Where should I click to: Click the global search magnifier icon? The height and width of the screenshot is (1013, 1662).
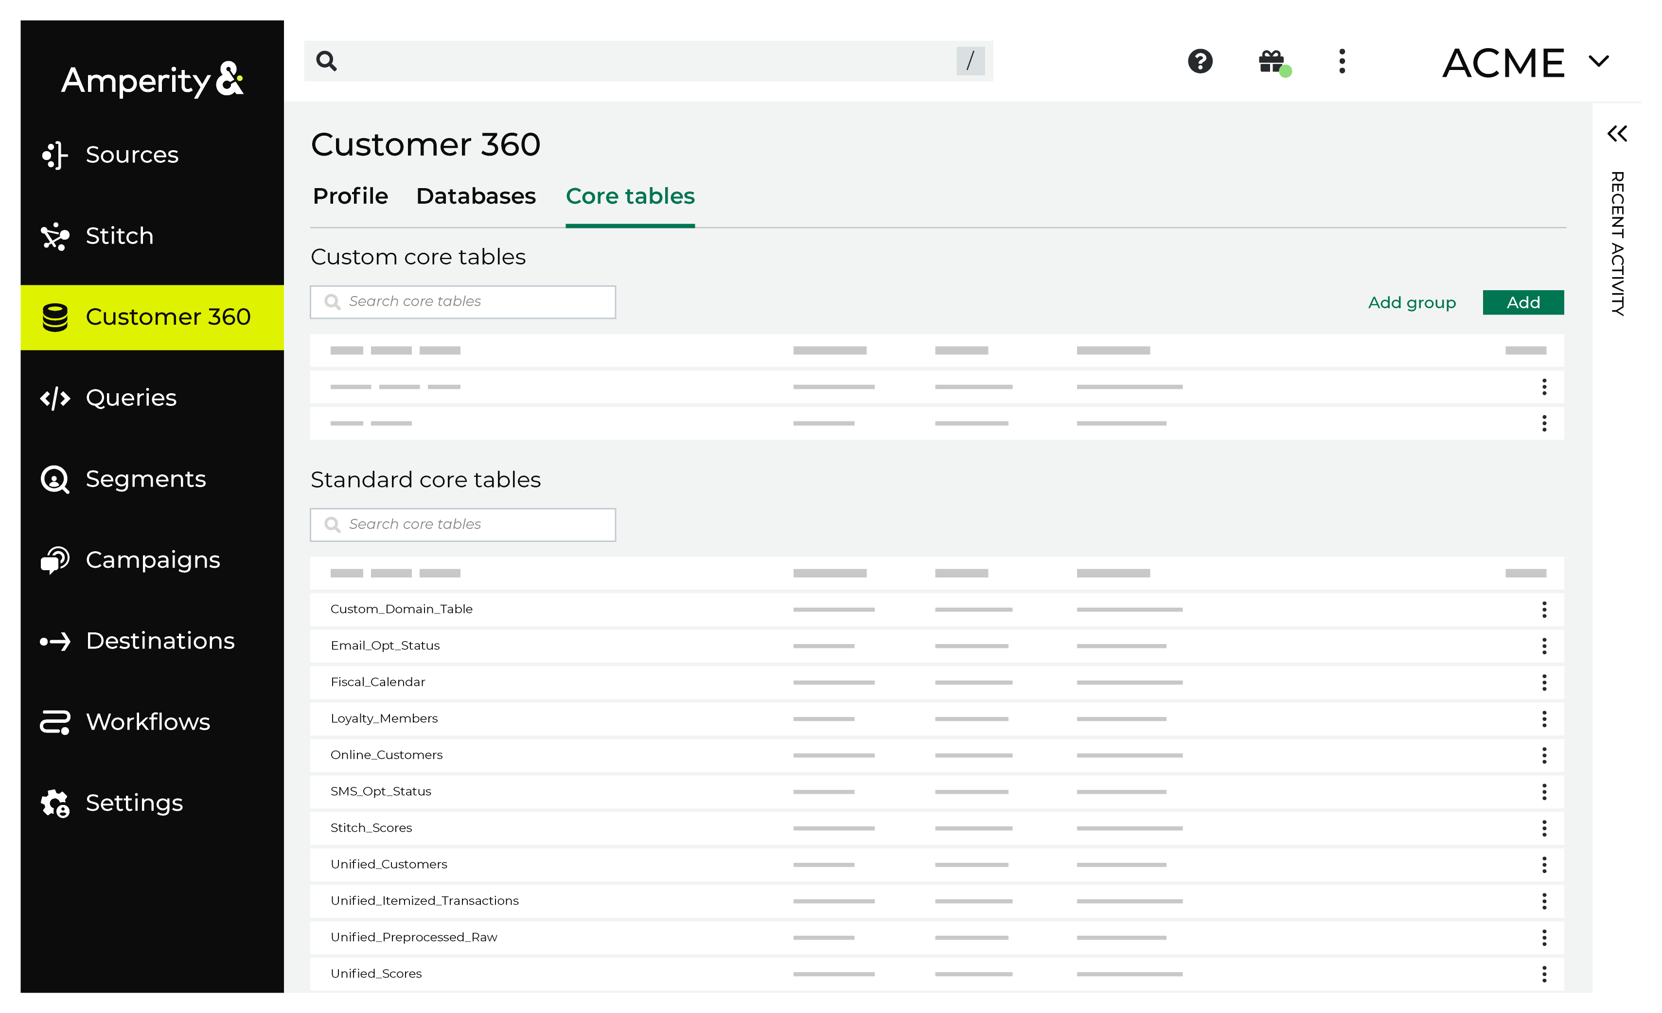pos(327,61)
